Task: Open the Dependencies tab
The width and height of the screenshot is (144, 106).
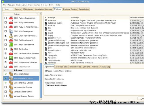Action: pyautogui.click(x=75, y=67)
